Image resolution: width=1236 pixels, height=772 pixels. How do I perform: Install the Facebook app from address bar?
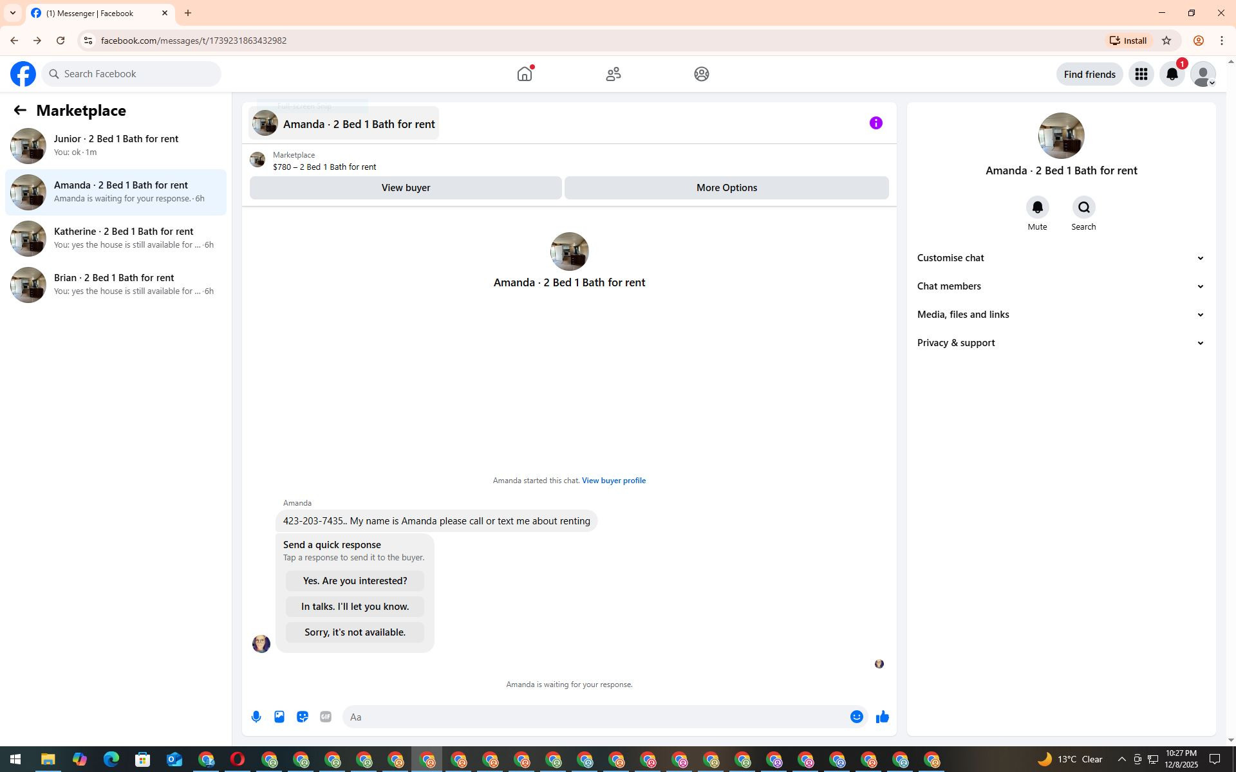click(x=1128, y=41)
